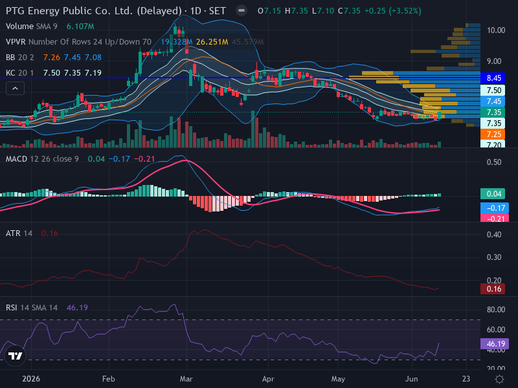The width and height of the screenshot is (518, 388).
Task: Click VPVR up volume value 19.328M
Action: tap(176, 42)
